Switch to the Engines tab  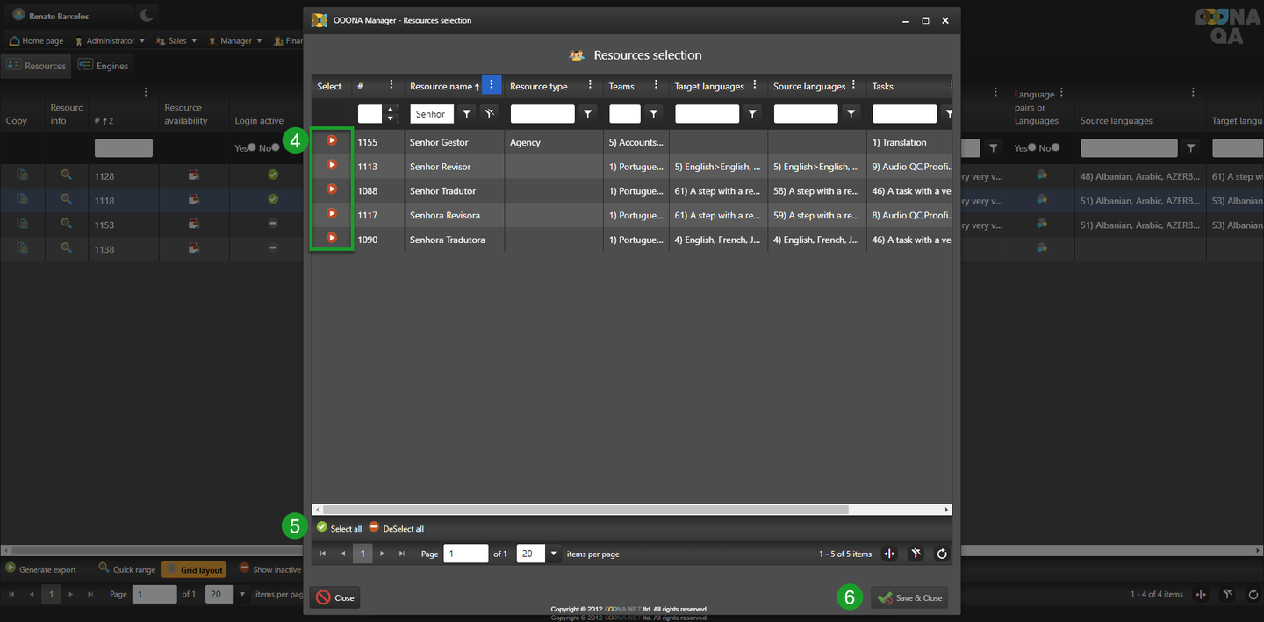[x=104, y=66]
